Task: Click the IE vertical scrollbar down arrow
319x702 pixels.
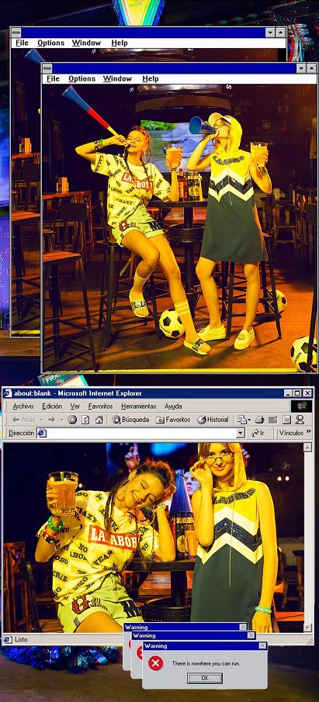Action: pos(307,628)
